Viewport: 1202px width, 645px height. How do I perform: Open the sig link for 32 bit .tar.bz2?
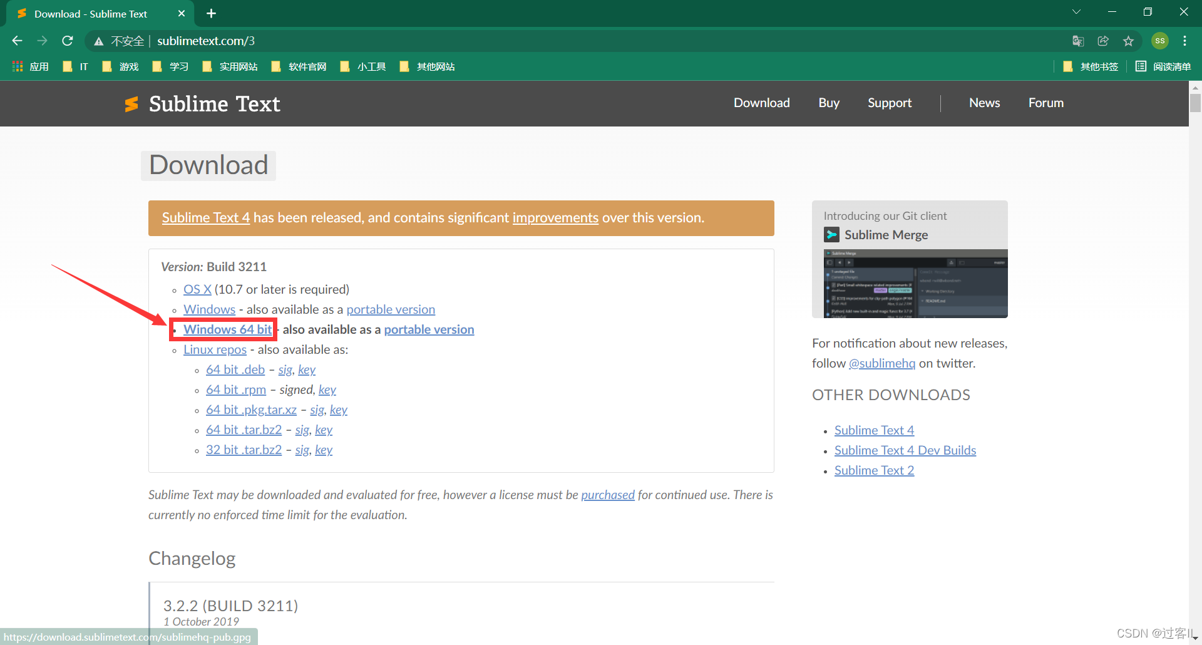tap(302, 450)
